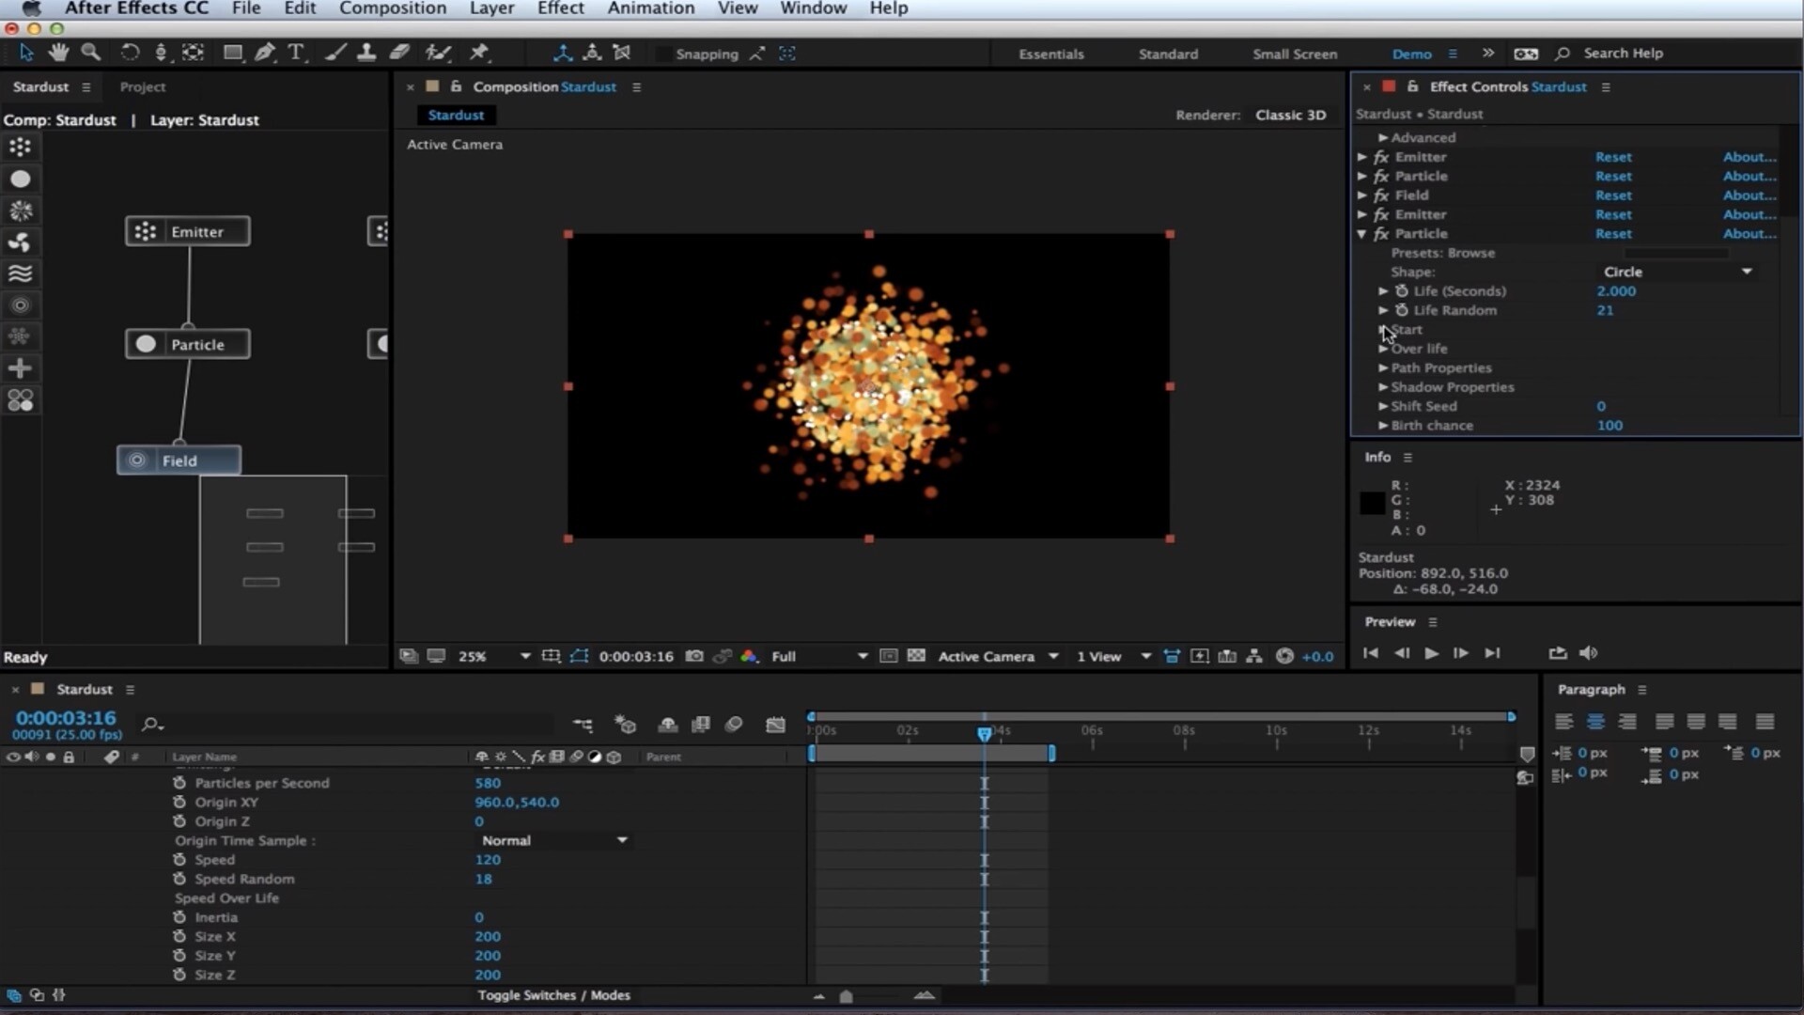This screenshot has height=1015, width=1804.
Task: Open the 25% magnification dropdown
Action: tap(493, 656)
